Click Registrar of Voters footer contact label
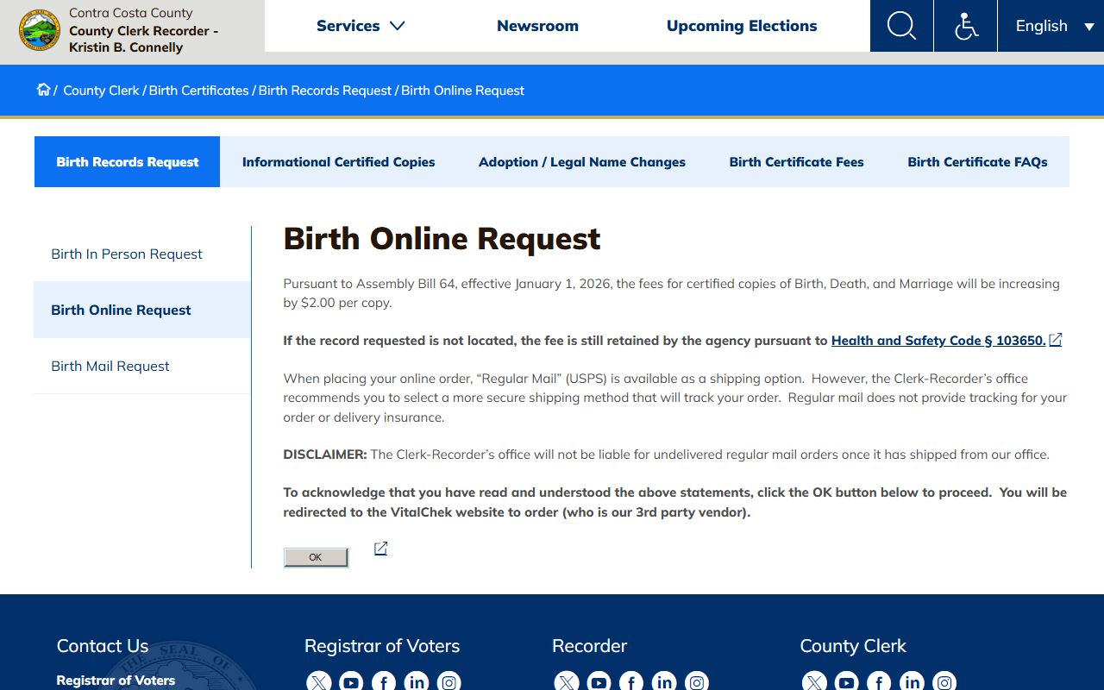1104x690 pixels. coord(116,681)
